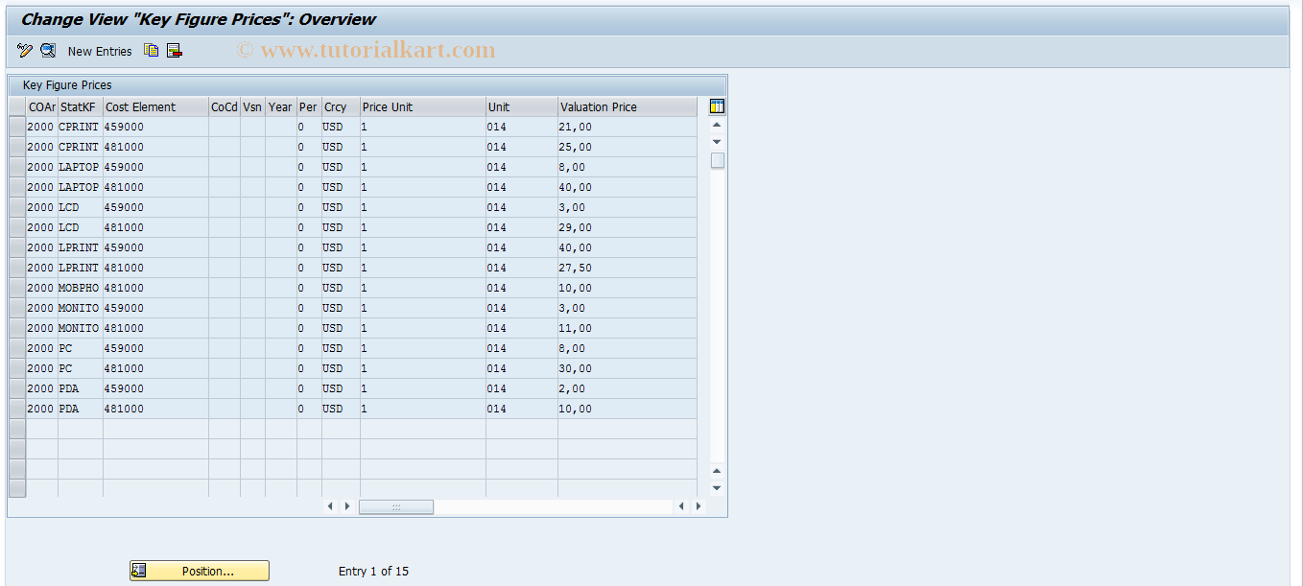Select row selector for PC 459000

coord(17,348)
